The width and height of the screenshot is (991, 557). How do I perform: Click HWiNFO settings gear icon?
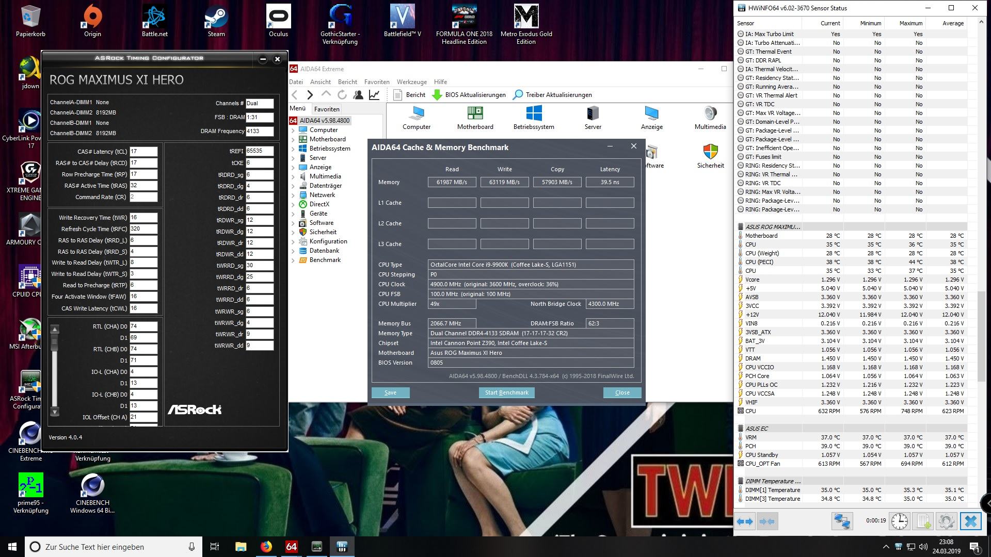point(946,521)
